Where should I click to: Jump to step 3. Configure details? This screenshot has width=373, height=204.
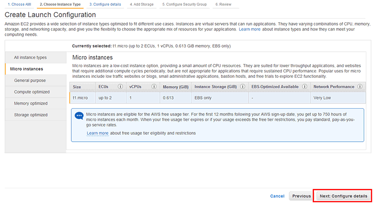105,4
